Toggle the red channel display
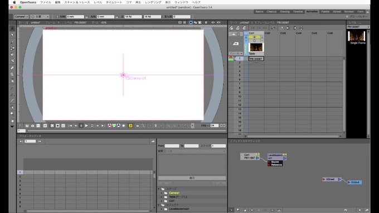This screenshot has height=213, width=379. [x=109, y=126]
